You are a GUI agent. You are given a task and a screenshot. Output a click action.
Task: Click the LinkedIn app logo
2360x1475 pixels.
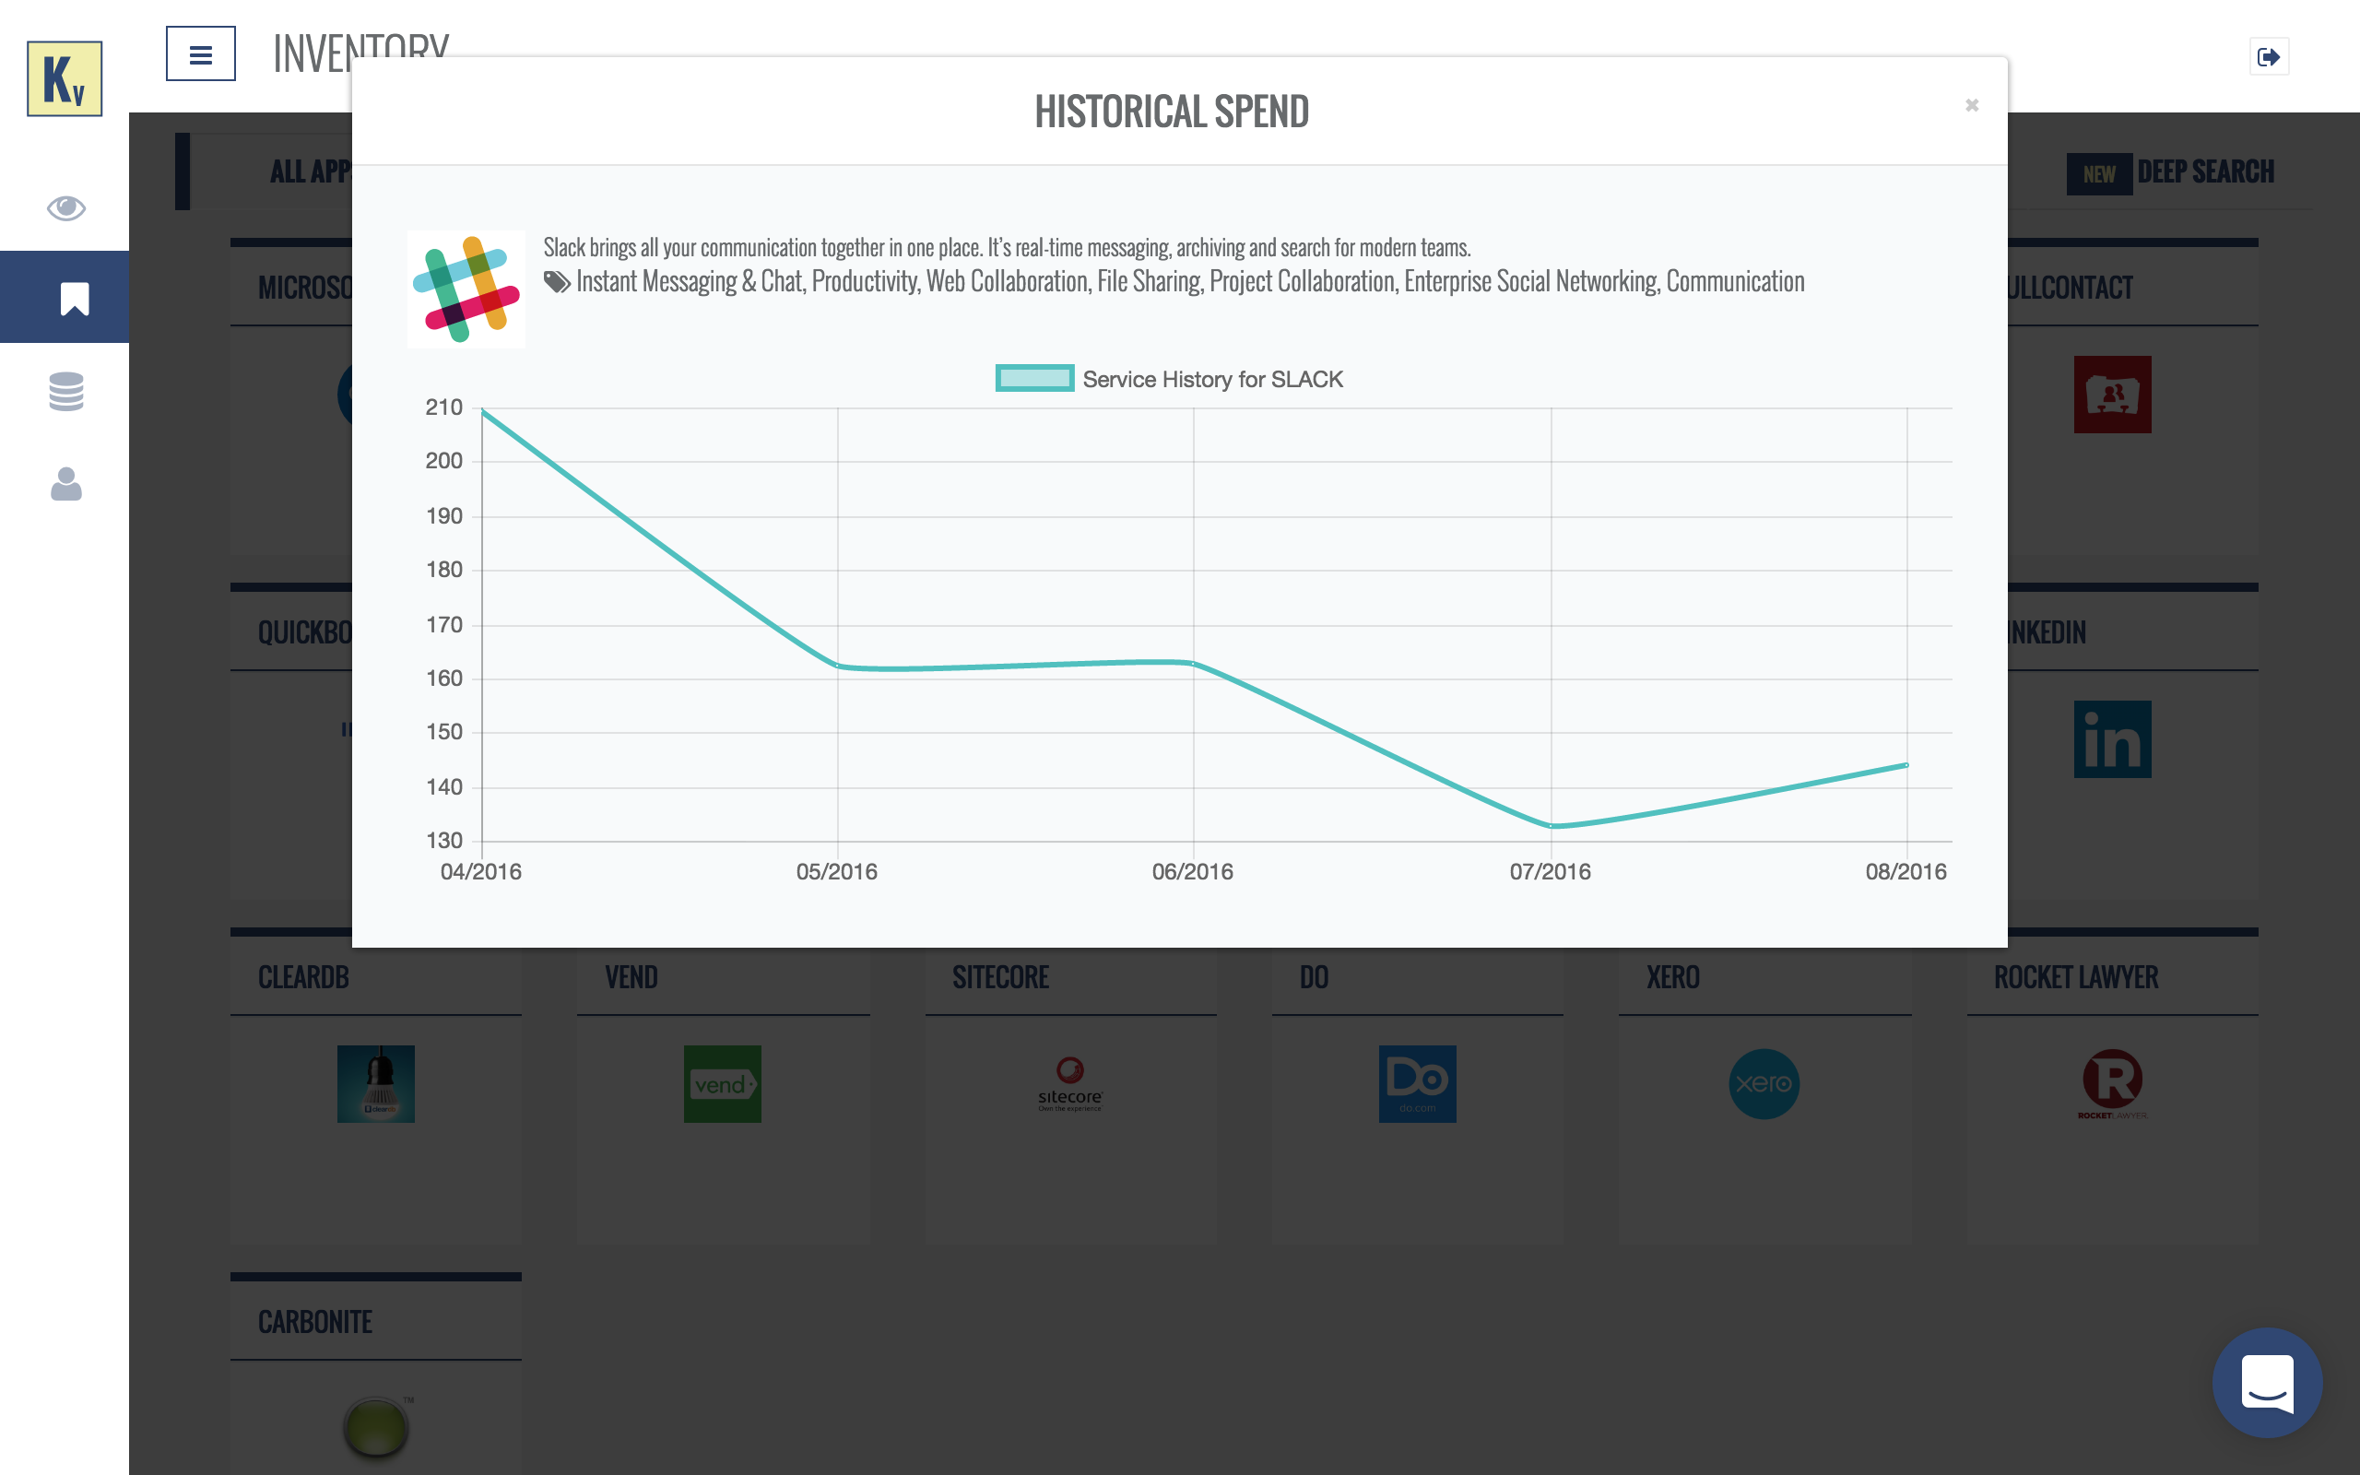point(2111,739)
